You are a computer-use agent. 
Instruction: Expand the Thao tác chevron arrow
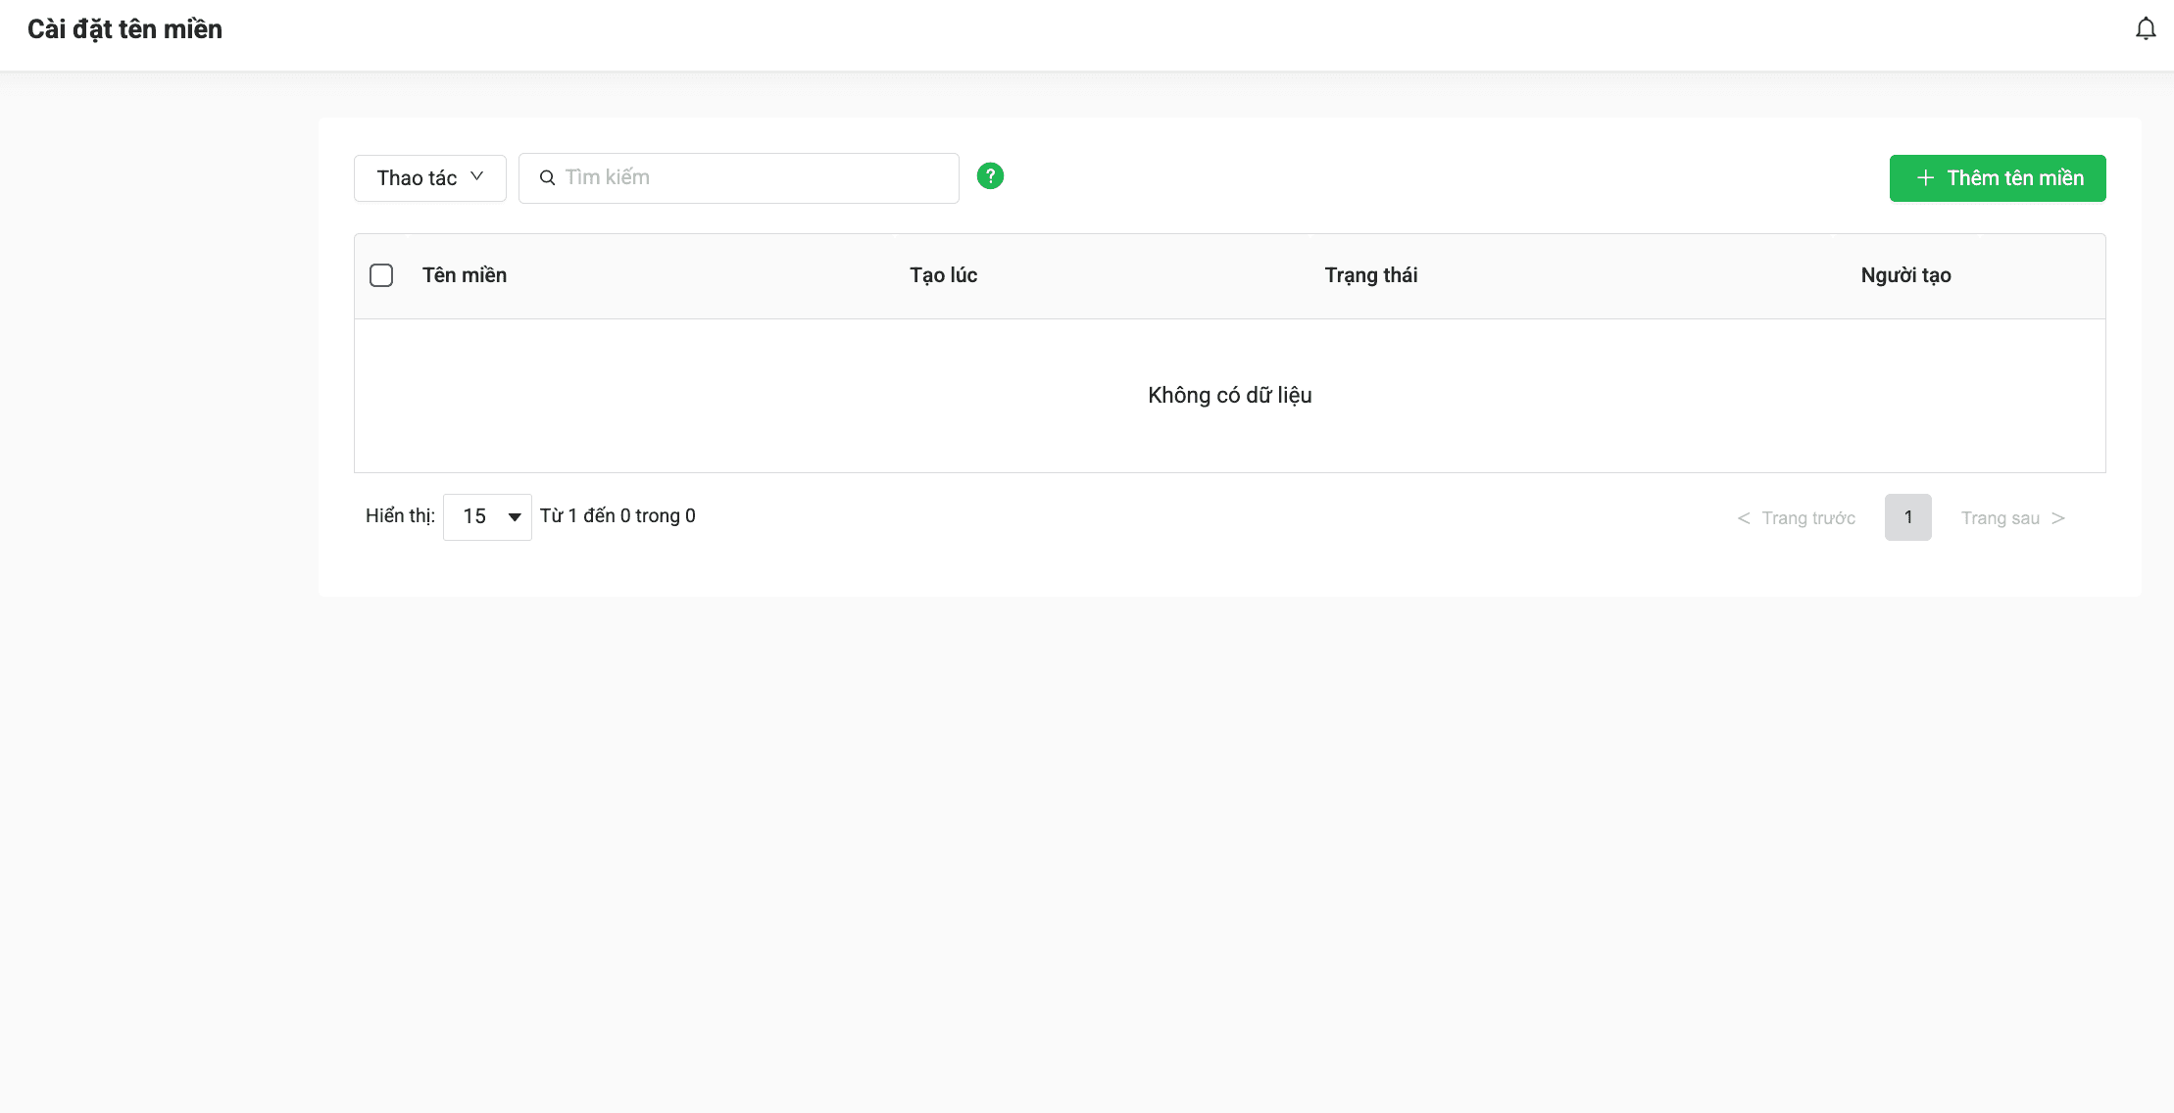477,176
